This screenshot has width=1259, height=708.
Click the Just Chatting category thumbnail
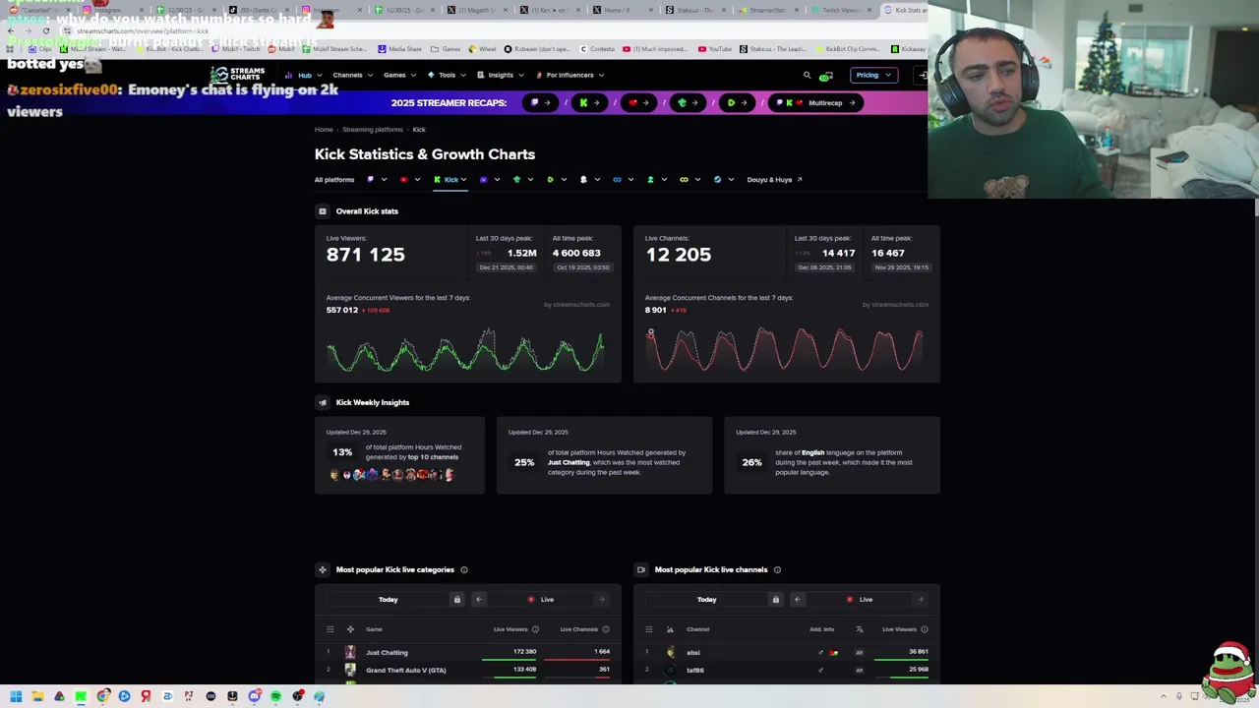pyautogui.click(x=350, y=652)
